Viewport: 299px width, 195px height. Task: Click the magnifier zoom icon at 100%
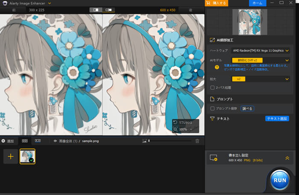pyautogui.click(x=176, y=129)
